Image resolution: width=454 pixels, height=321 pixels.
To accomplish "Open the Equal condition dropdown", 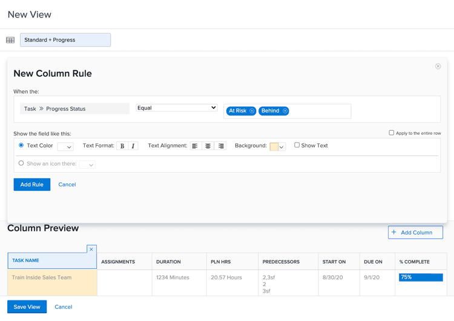I will click(x=177, y=108).
